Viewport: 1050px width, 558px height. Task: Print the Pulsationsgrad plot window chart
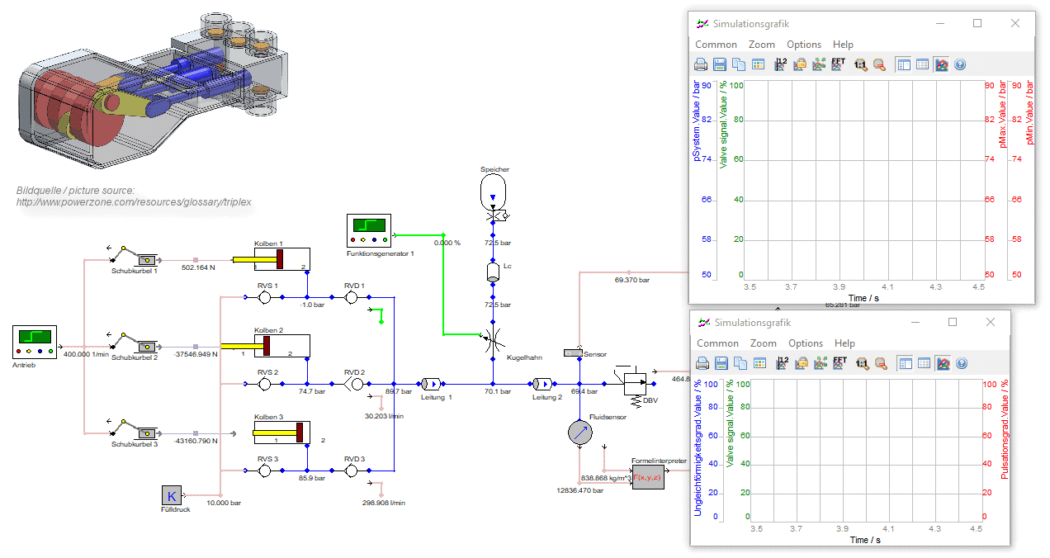(x=702, y=363)
